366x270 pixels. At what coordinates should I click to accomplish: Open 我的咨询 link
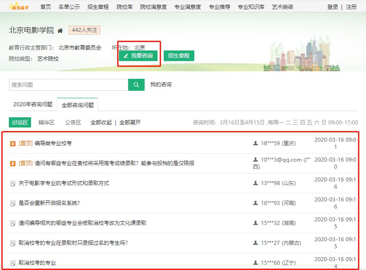point(161,85)
